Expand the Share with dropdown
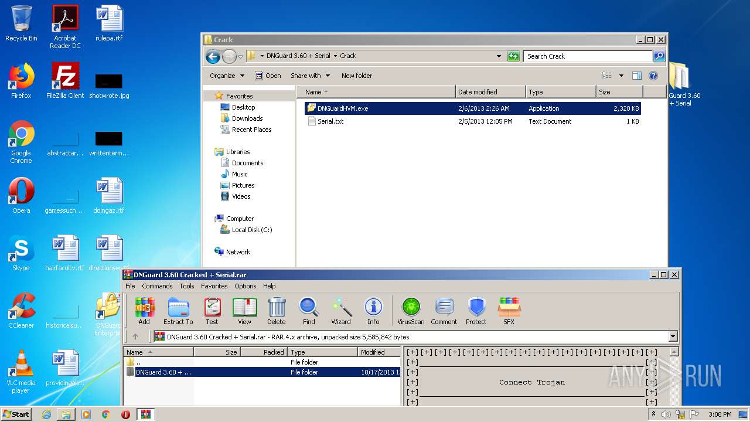Viewport: 750px width, 422px height. coord(311,76)
